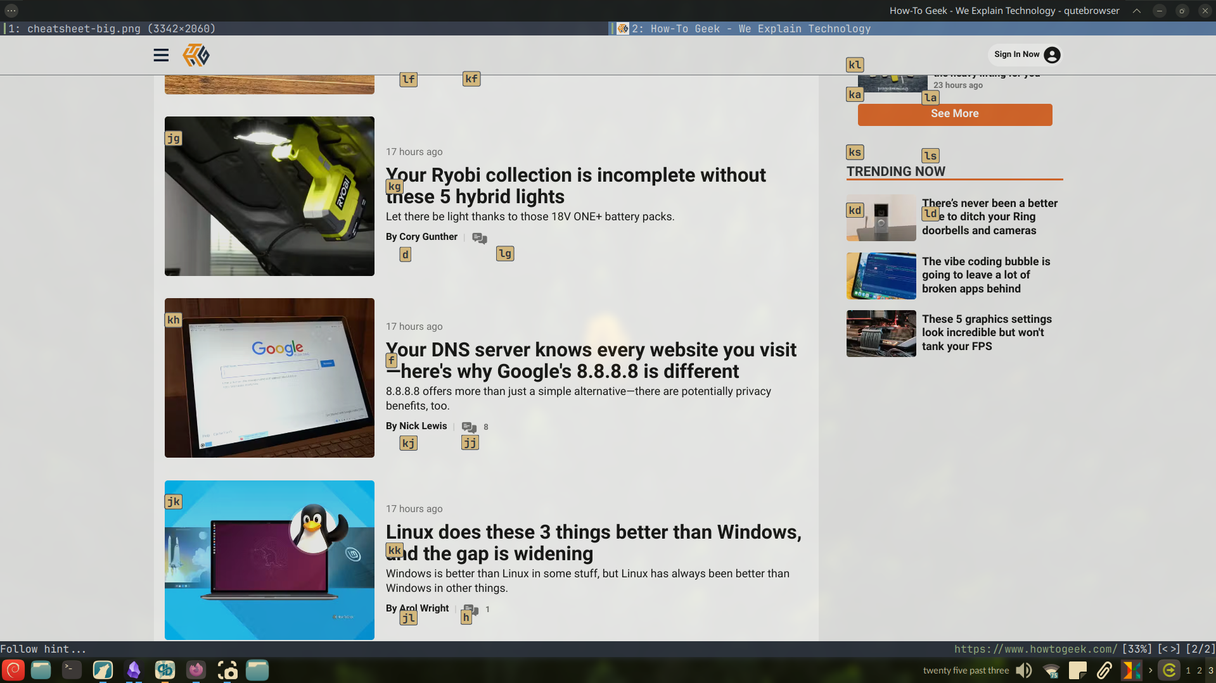Click the vibe coding trending thumbnail
This screenshot has width=1216, height=683.
pyautogui.click(x=881, y=276)
